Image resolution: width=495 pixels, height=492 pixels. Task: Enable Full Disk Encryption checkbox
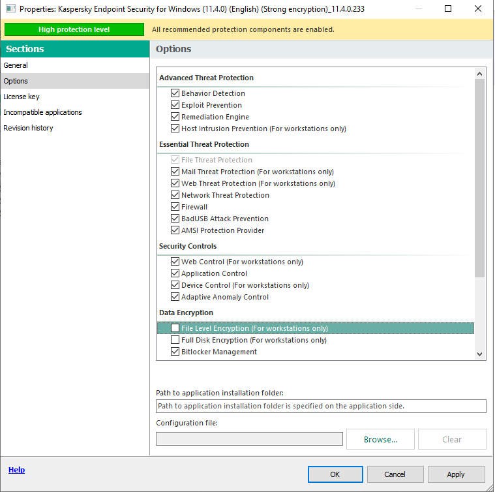coord(175,340)
